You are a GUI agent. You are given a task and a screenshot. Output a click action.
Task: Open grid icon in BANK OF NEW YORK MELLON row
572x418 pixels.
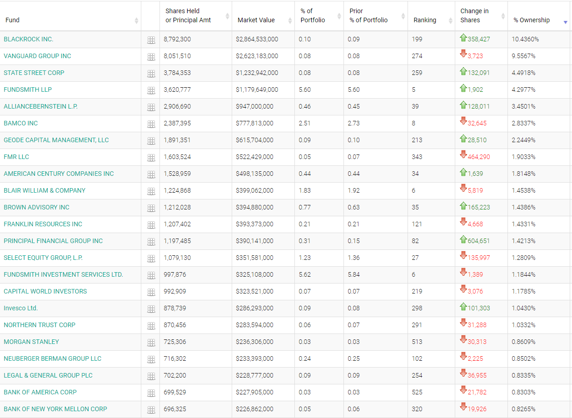pyautogui.click(x=151, y=410)
